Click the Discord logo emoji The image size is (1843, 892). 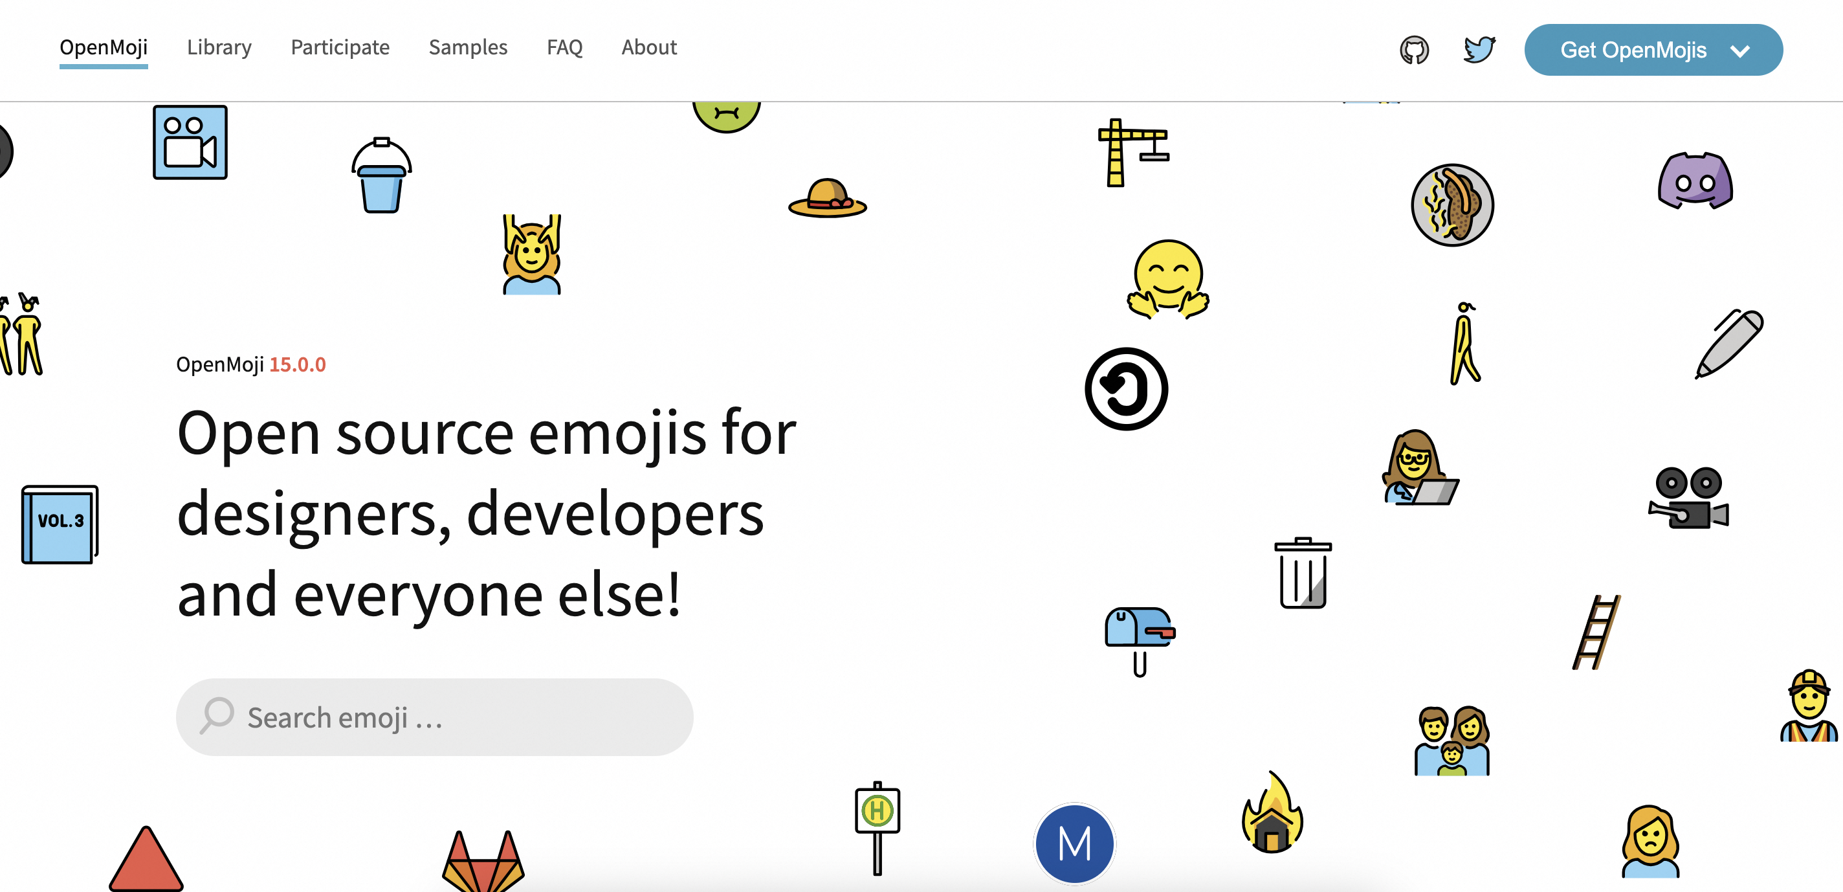tap(1694, 181)
